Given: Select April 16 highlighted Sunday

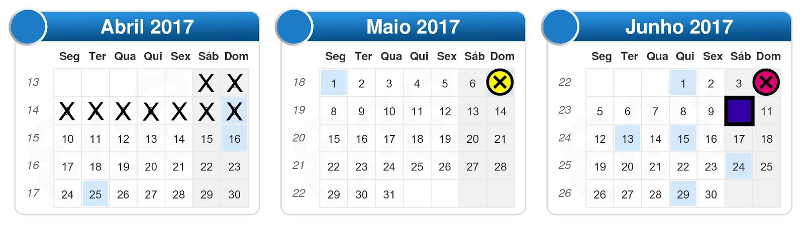Looking at the screenshot, I should coord(235,139).
